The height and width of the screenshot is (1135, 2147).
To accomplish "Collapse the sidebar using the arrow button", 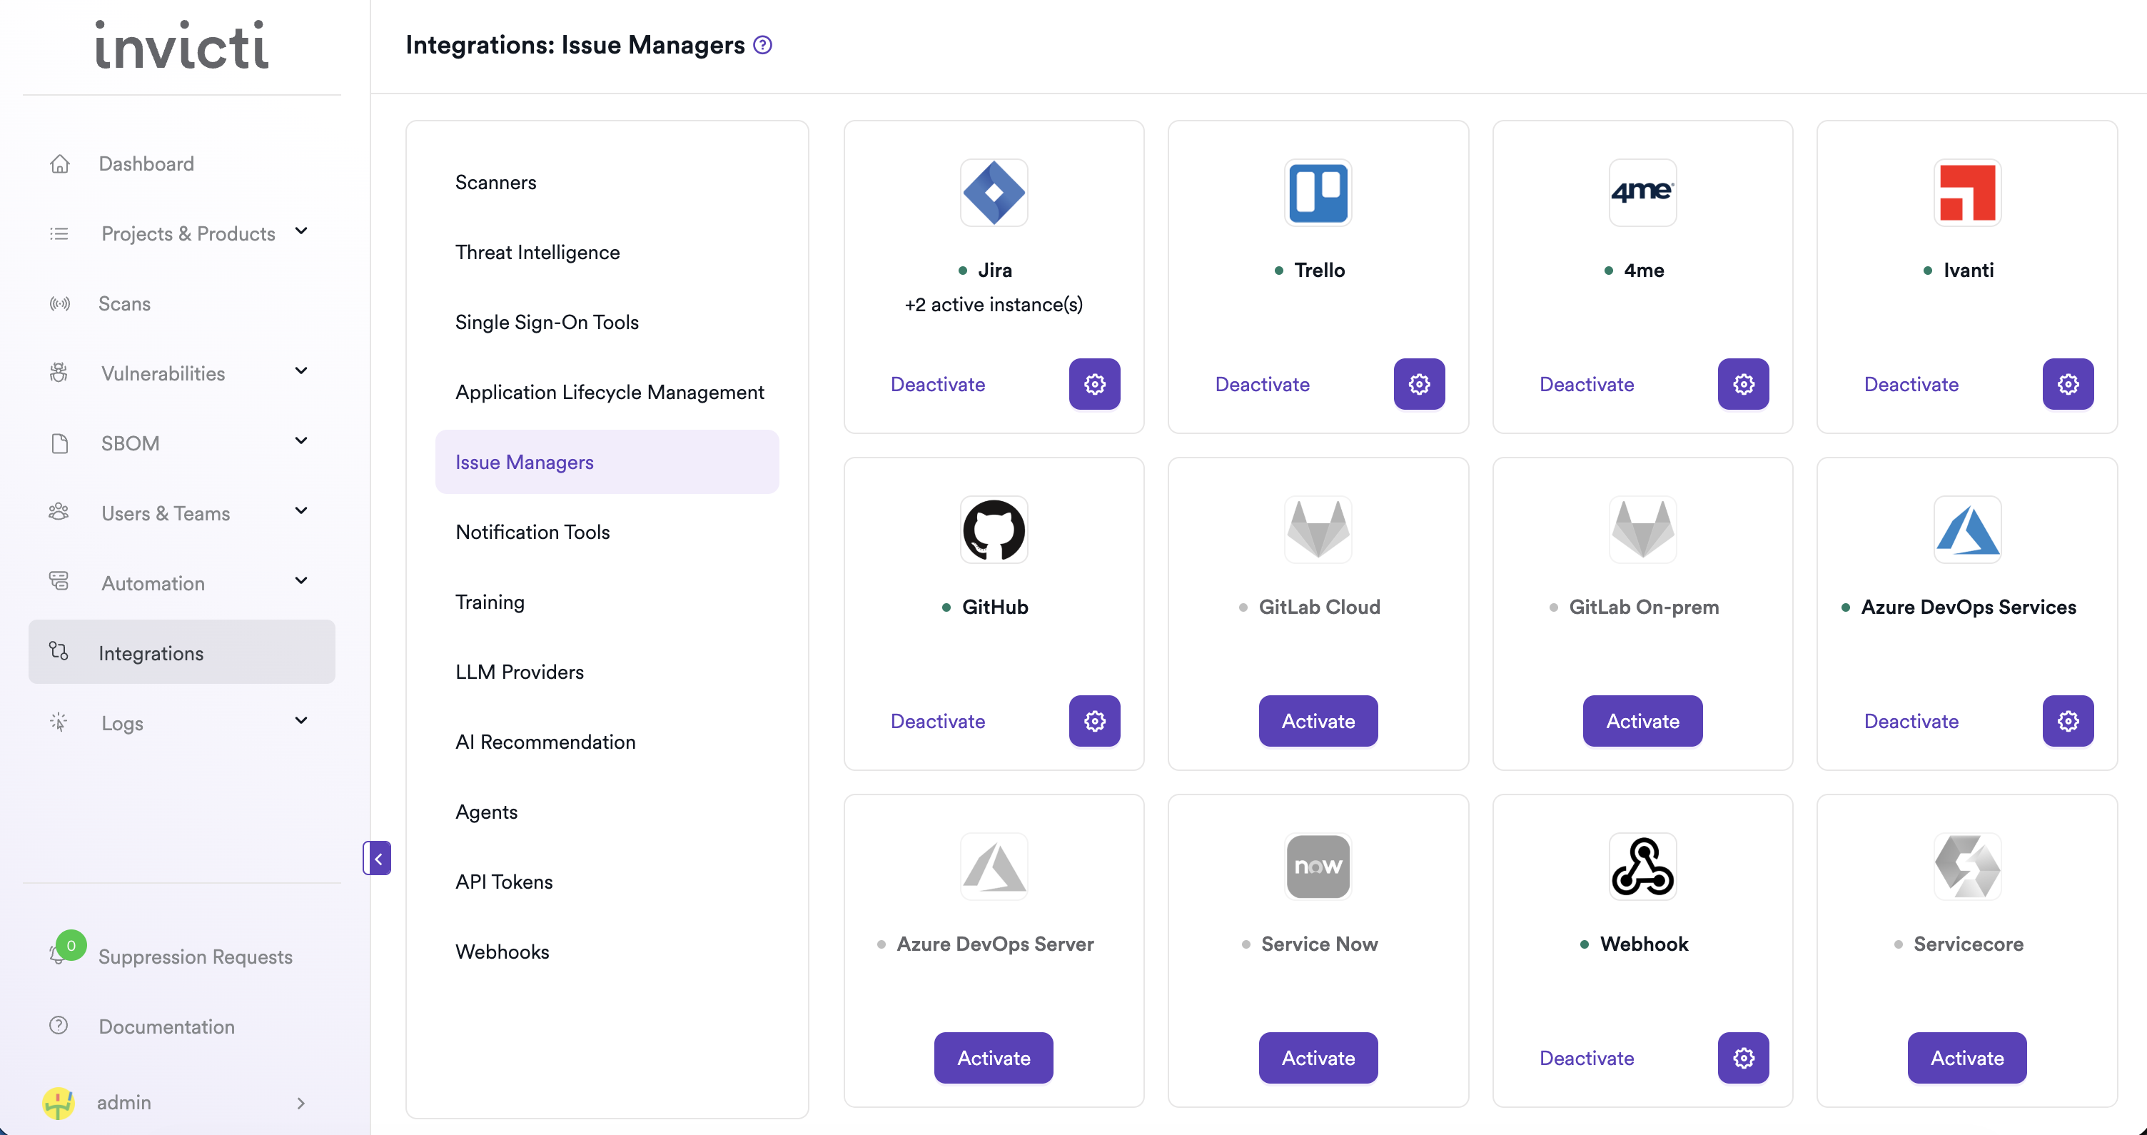I will (x=378, y=857).
